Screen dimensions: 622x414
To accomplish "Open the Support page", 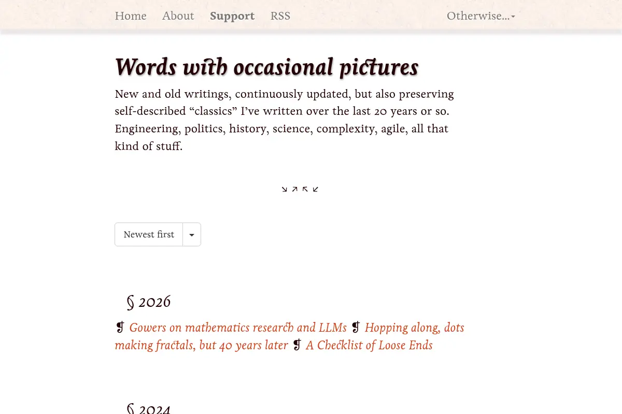I will pyautogui.click(x=232, y=16).
